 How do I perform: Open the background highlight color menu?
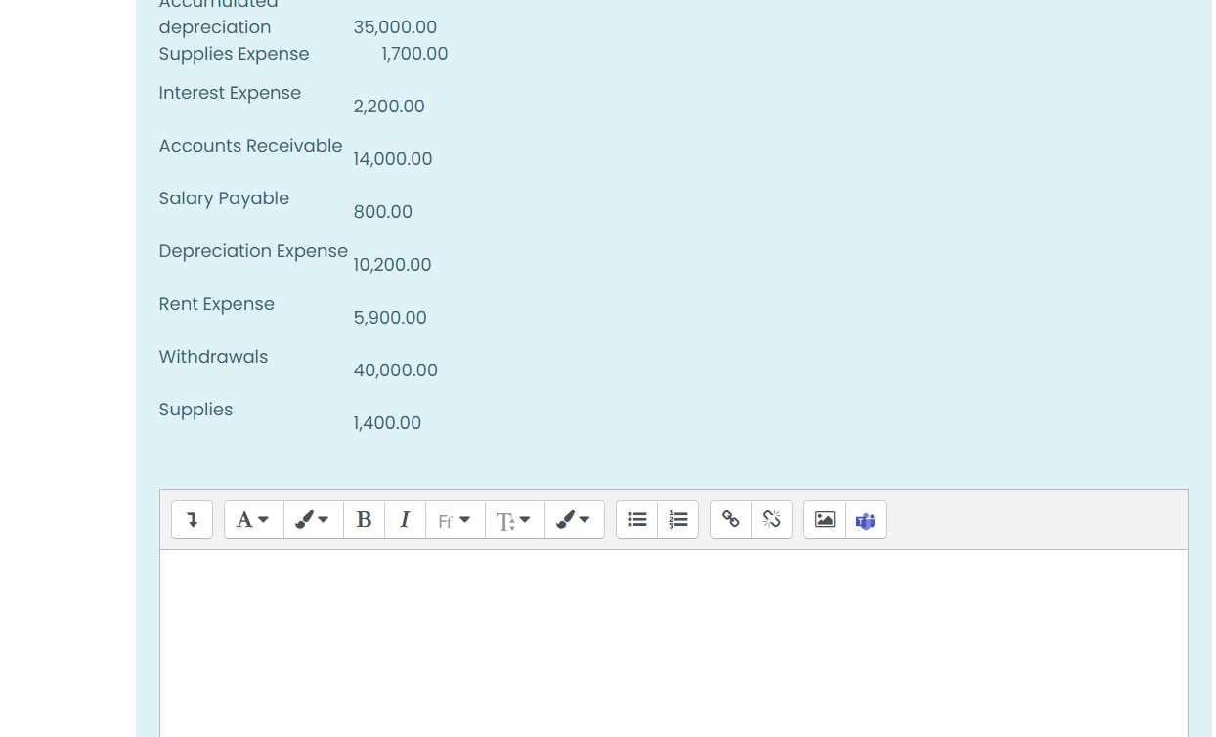pos(574,519)
